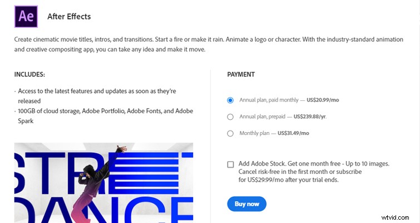The width and height of the screenshot is (420, 223).
Task: Click the dancer figure in the image
Action: click(x=106, y=178)
